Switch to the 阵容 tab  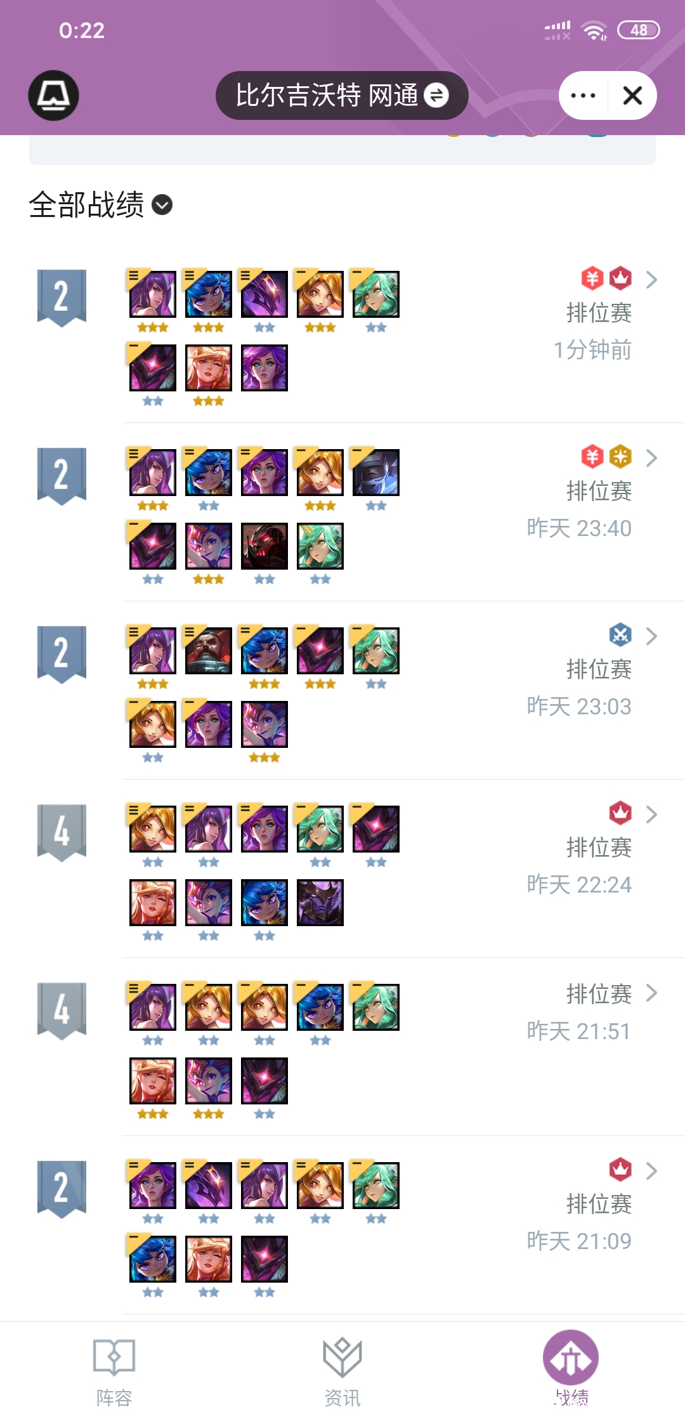tap(114, 1371)
